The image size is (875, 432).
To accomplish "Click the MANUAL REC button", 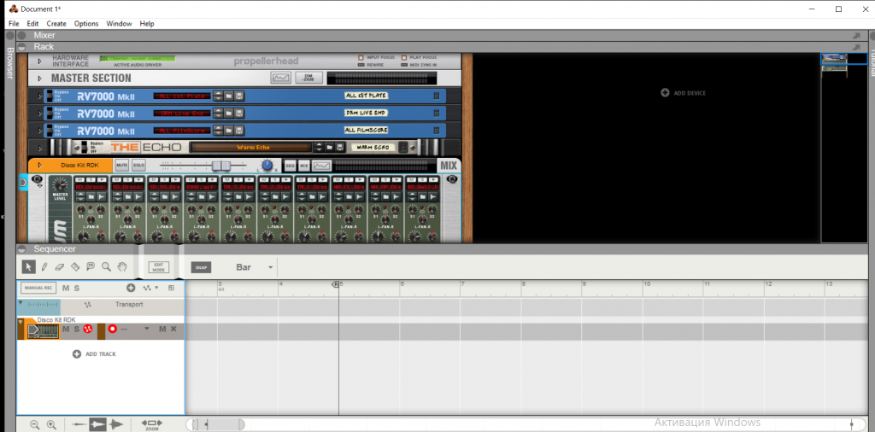I will click(38, 289).
